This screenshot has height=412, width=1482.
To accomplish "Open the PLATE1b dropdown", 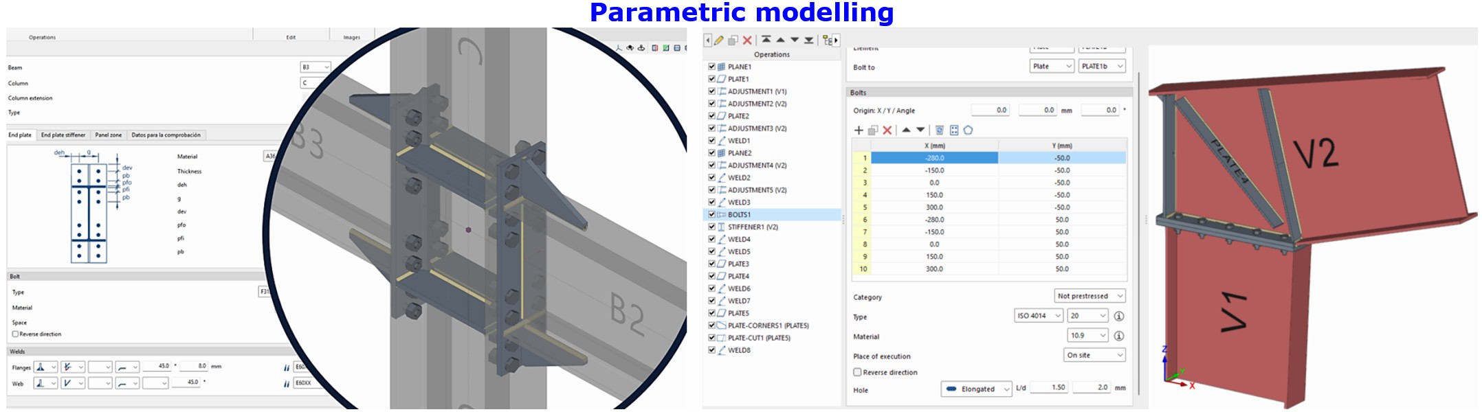I will click(1102, 67).
